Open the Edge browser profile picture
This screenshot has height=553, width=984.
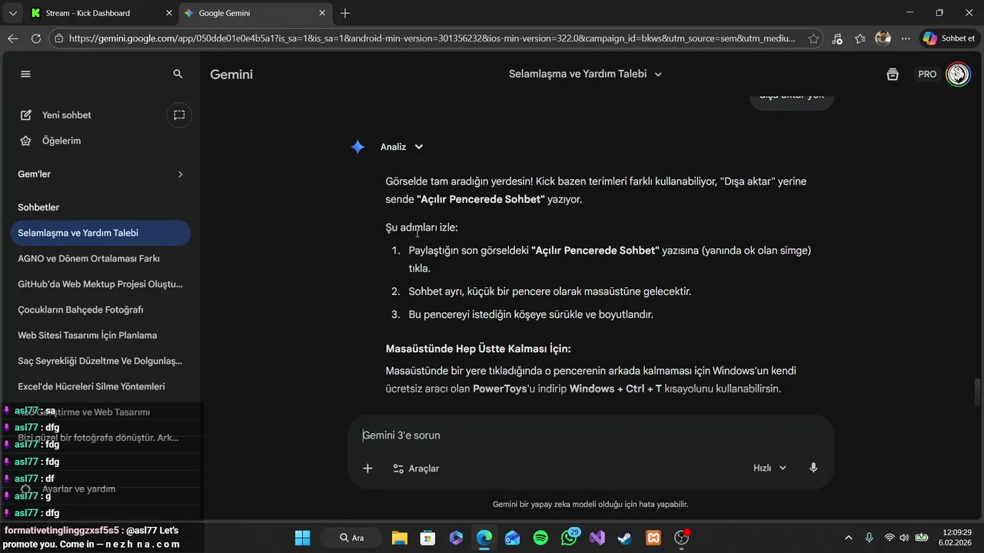pyautogui.click(x=883, y=38)
